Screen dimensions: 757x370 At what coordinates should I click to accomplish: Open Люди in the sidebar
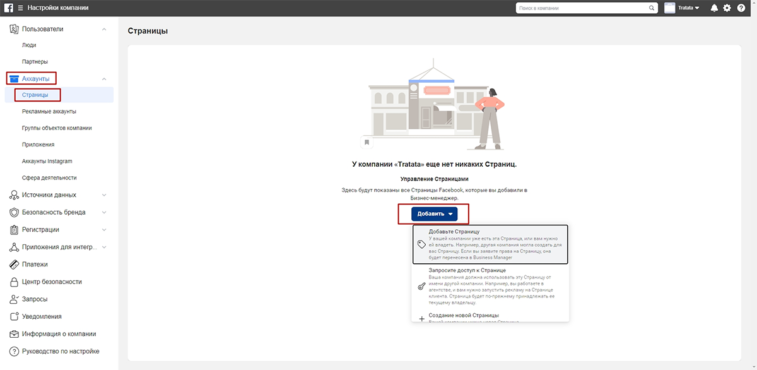(x=29, y=45)
